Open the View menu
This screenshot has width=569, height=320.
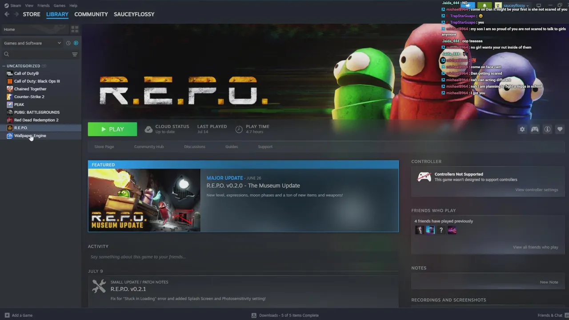[29, 5]
